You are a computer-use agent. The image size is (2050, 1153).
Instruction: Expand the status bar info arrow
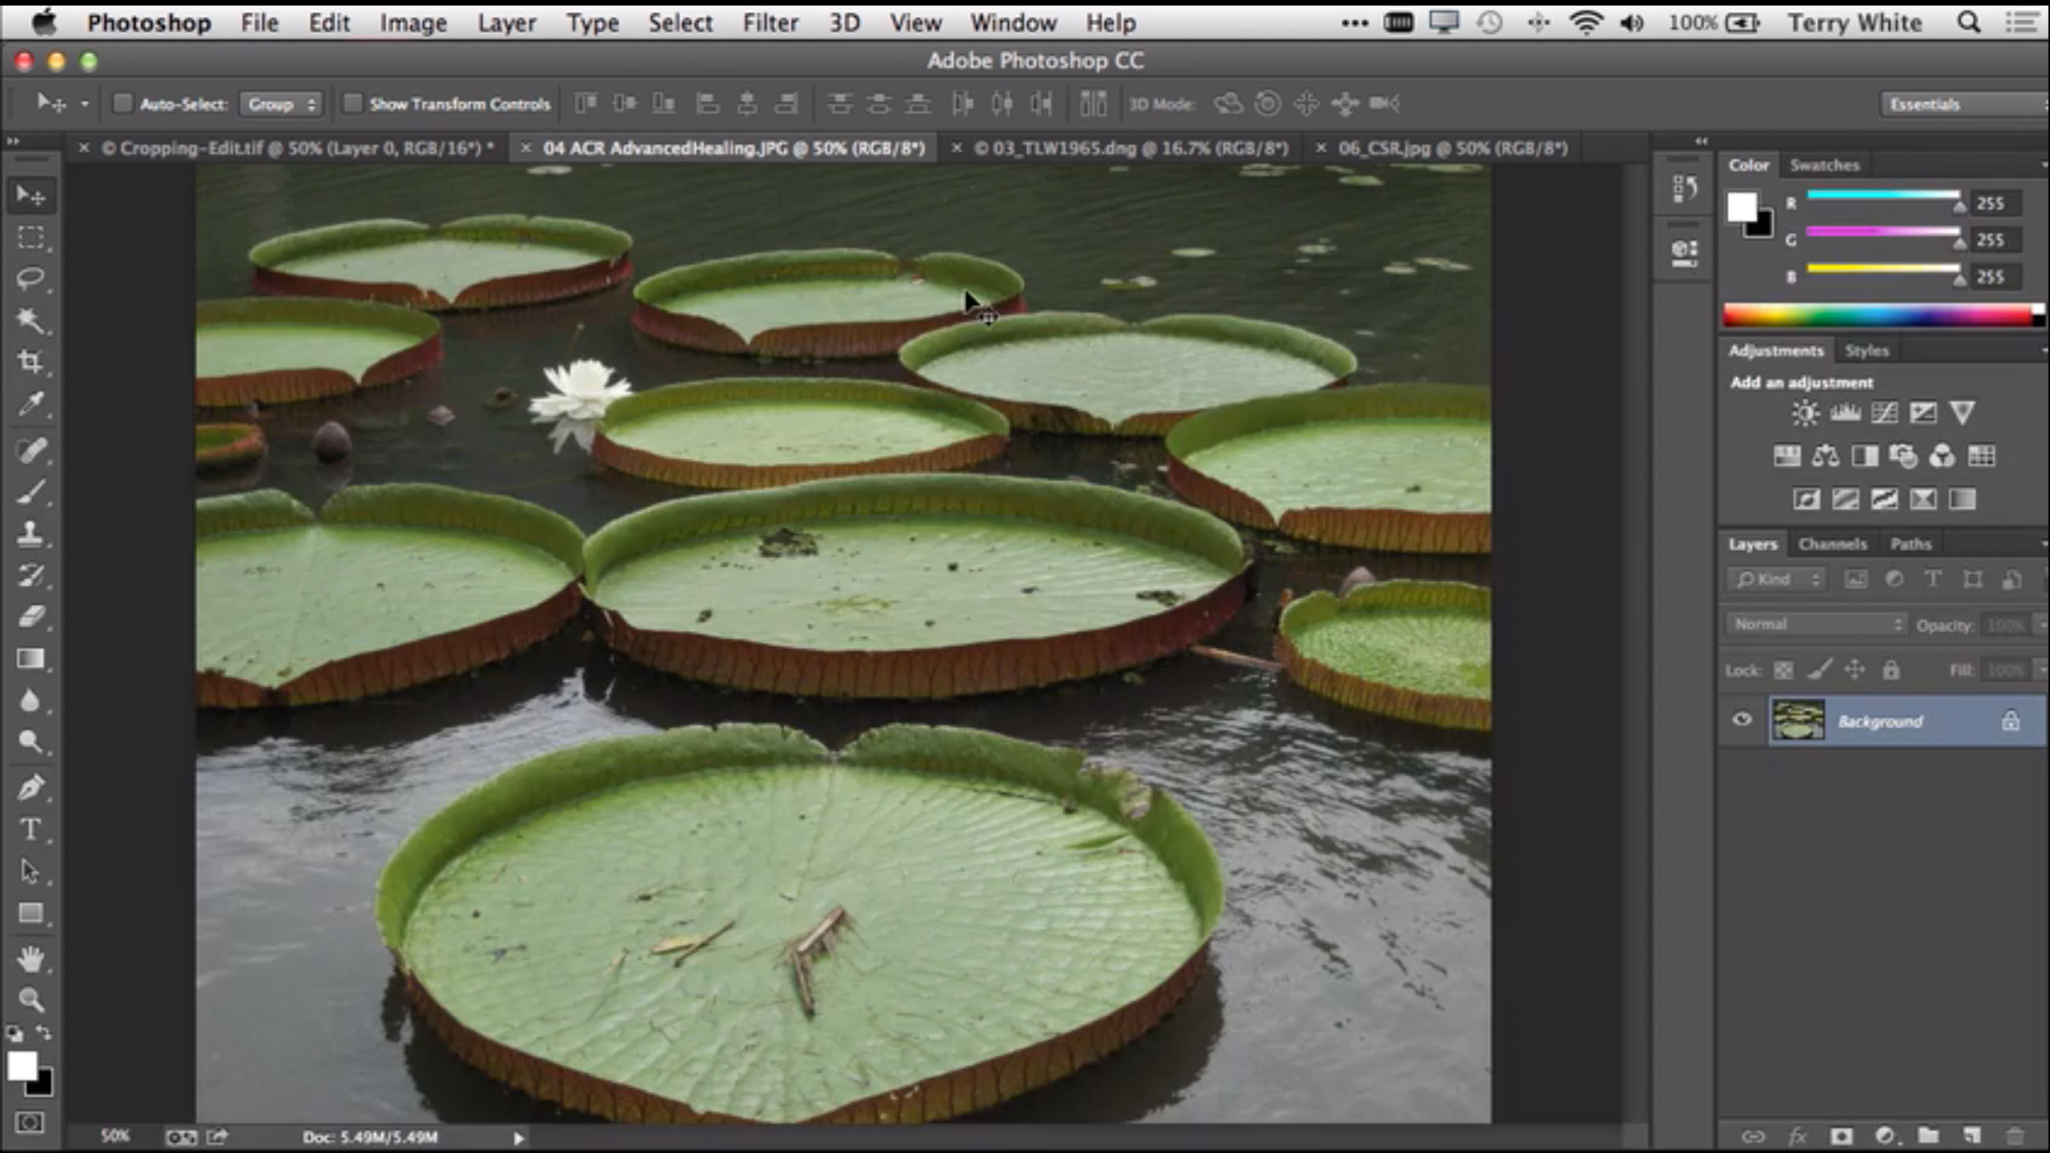pos(518,1138)
